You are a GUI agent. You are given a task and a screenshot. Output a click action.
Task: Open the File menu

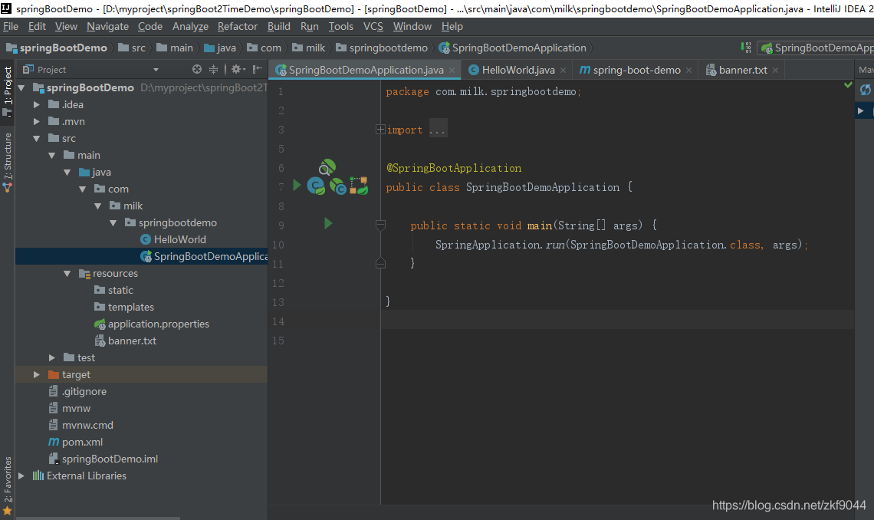pyautogui.click(x=11, y=26)
